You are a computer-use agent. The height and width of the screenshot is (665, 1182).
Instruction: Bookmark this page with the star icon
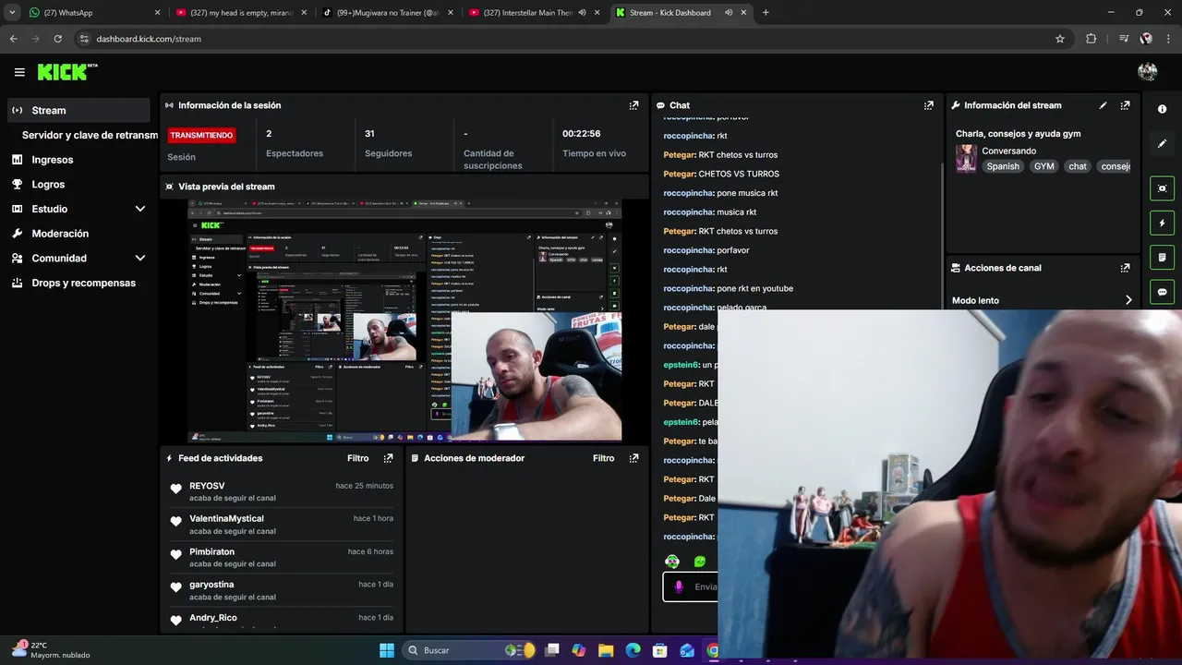pos(1060,39)
